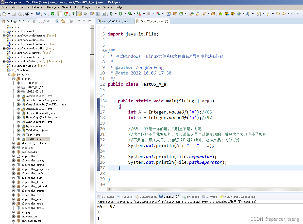
Task: Select TestOS_A_a.java in Package Explorer
Action: click(38, 139)
